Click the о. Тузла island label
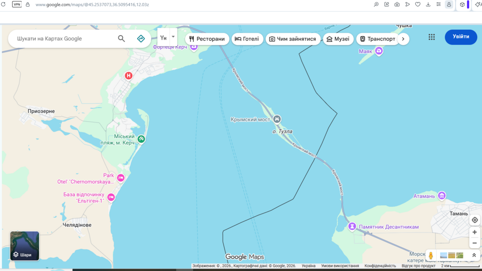The width and height of the screenshot is (482, 271). (x=282, y=131)
